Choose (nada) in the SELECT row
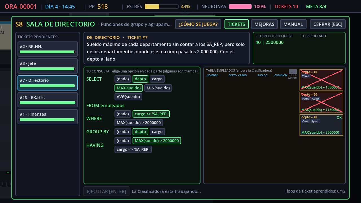 pyautogui.click(x=123, y=79)
